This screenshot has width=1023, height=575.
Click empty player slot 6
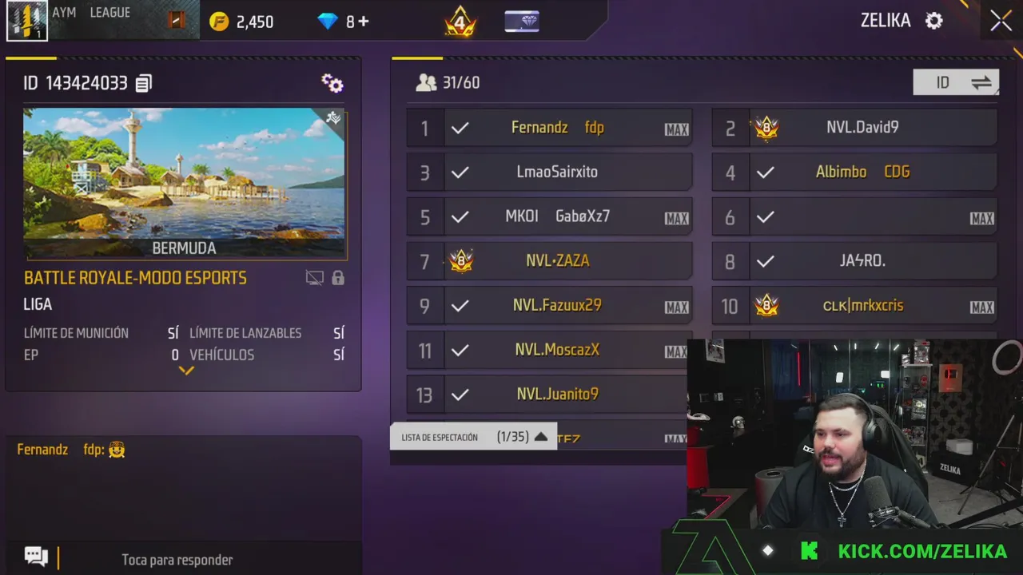[855, 216]
